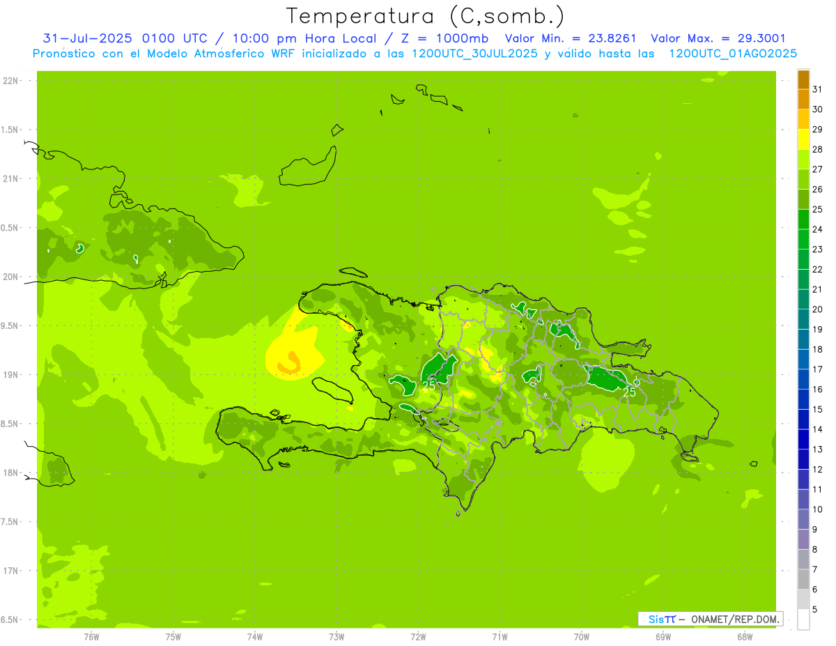Click the yellow colorbar swatch between 28 and 29
Viewport: 836px width, 646px height.
(803, 139)
